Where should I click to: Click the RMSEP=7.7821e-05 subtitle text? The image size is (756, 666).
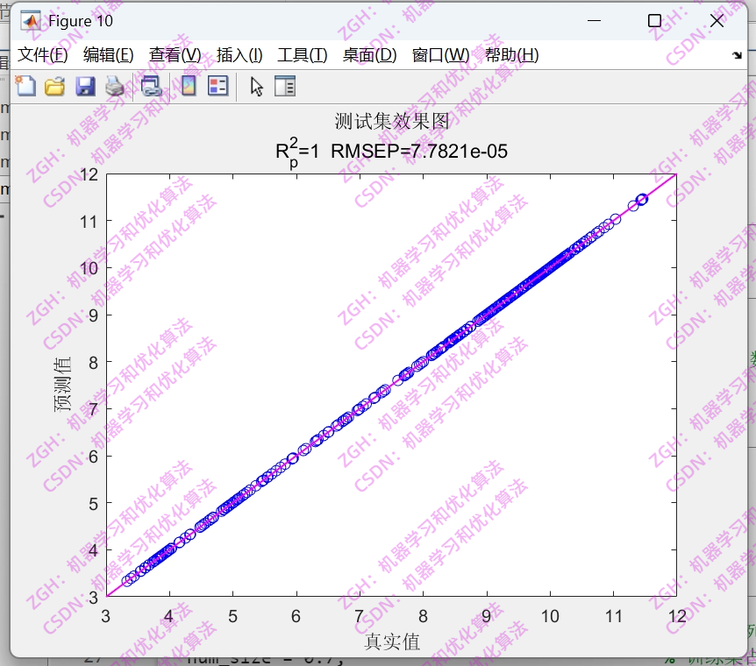tap(419, 152)
